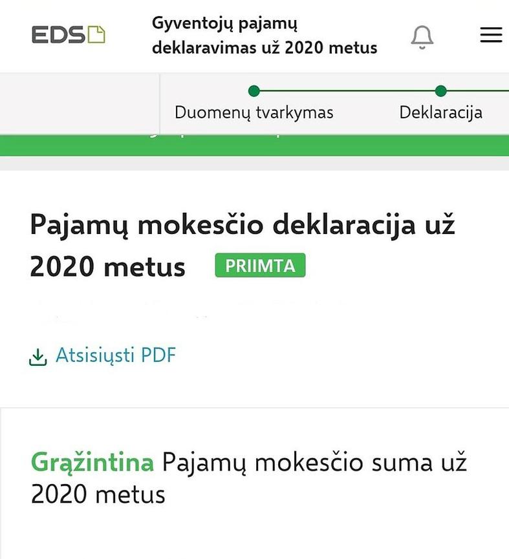This screenshot has width=509, height=559.
Task: Click the Gyventojų pajamų deklaravimas page title
Action: pyautogui.click(x=264, y=36)
